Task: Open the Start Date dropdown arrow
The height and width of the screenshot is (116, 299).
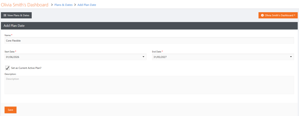Action: (143, 57)
